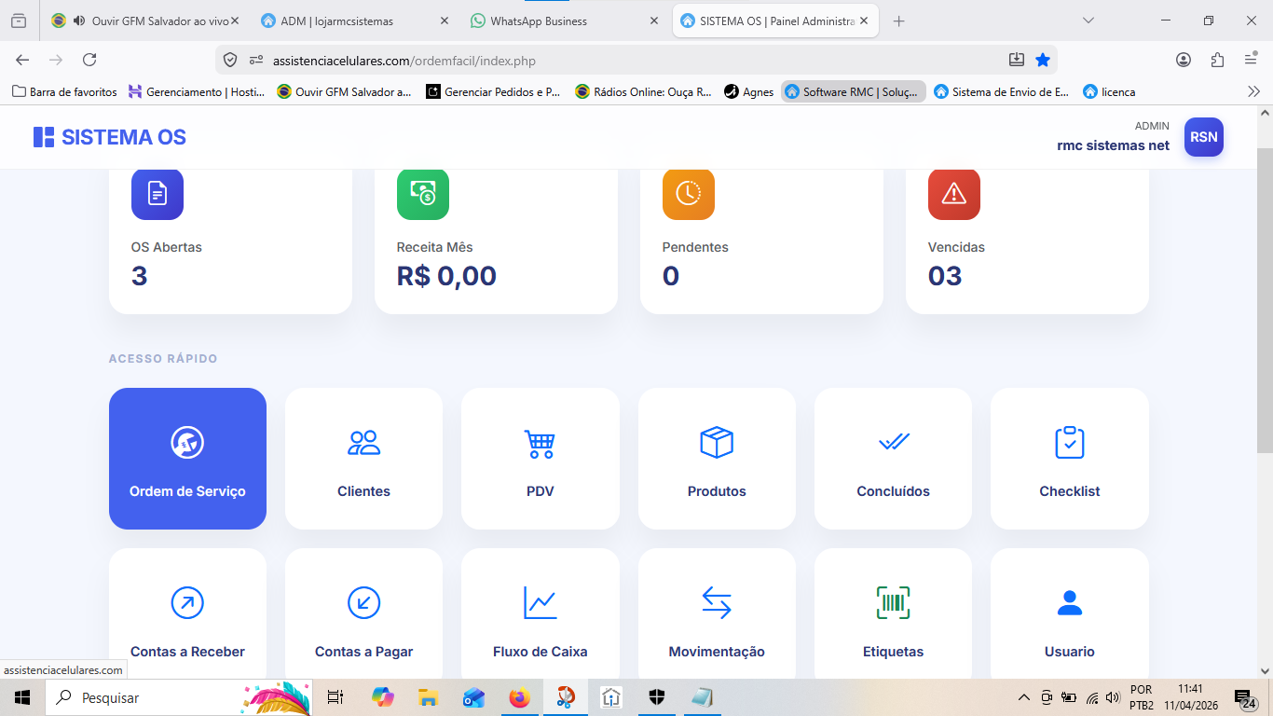1273x716 pixels.
Task: Click the install-app icon in address bar
Action: click(x=1017, y=60)
